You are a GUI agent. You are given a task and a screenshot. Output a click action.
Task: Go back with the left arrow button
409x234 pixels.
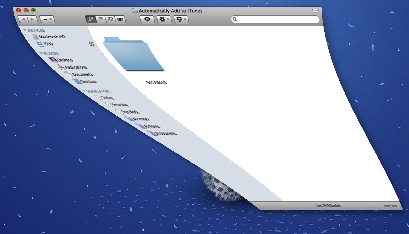click(23, 19)
